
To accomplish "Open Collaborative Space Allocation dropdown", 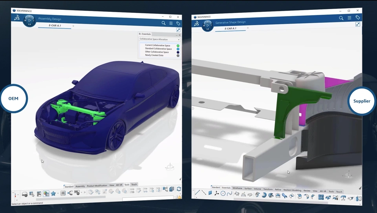I will [x=159, y=39].
